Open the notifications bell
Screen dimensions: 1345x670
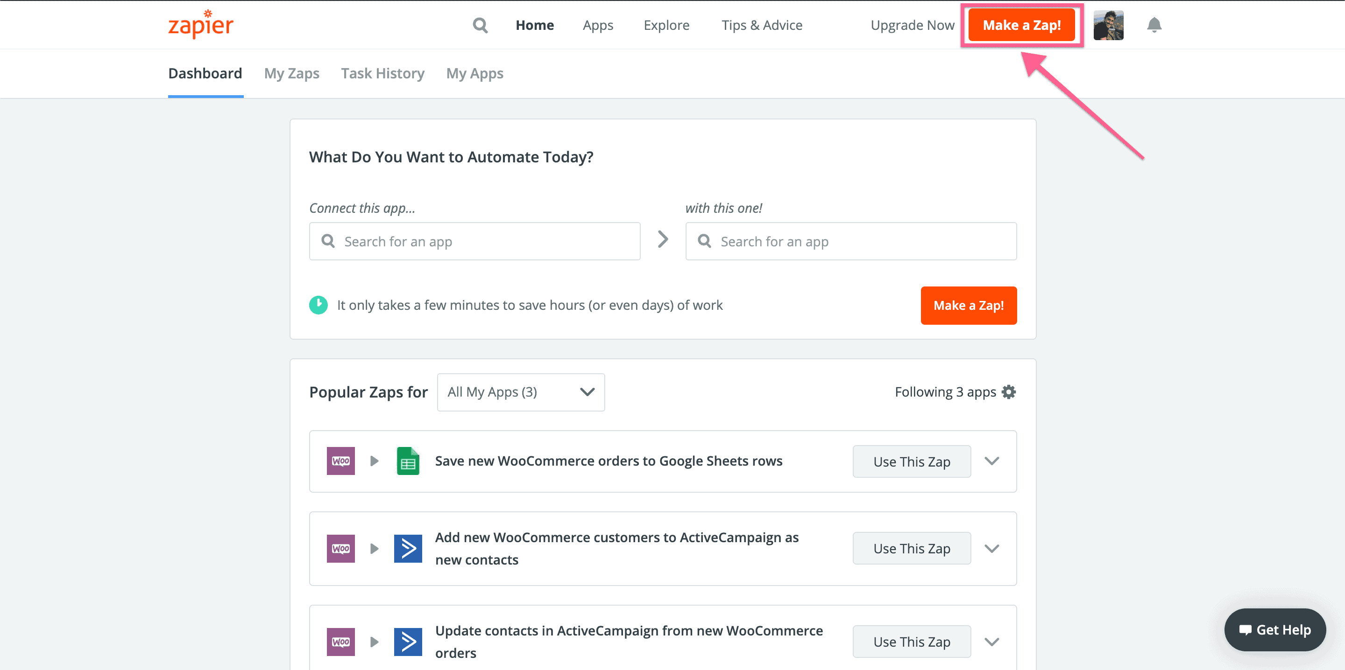tap(1154, 25)
